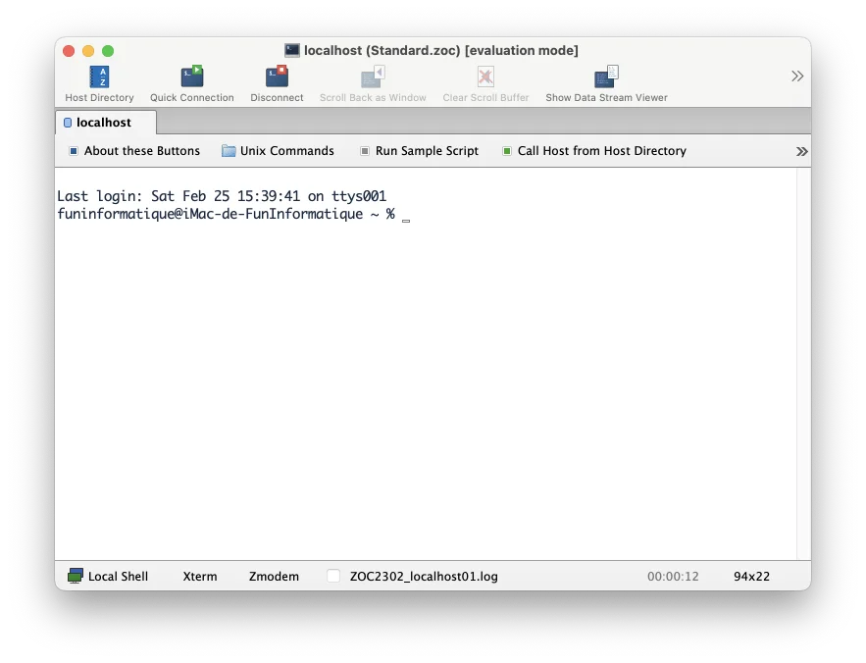Click the Clear Scroll Buffer icon
This screenshot has height=663, width=866.
tap(484, 75)
